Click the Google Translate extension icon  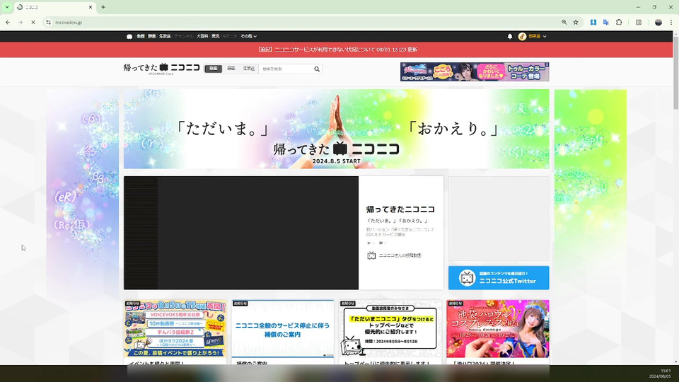pos(606,22)
